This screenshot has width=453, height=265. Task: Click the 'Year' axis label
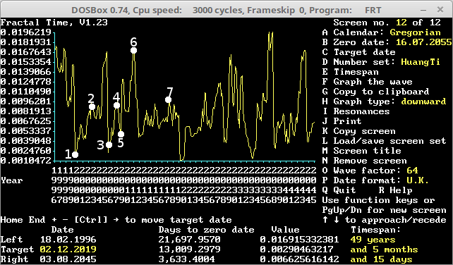pyautogui.click(x=11, y=180)
